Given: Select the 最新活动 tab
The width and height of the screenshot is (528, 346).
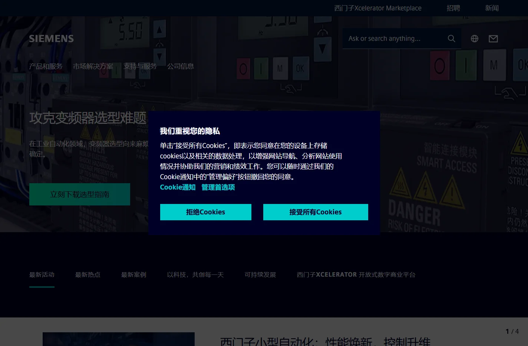Looking at the screenshot, I should tap(42, 275).
